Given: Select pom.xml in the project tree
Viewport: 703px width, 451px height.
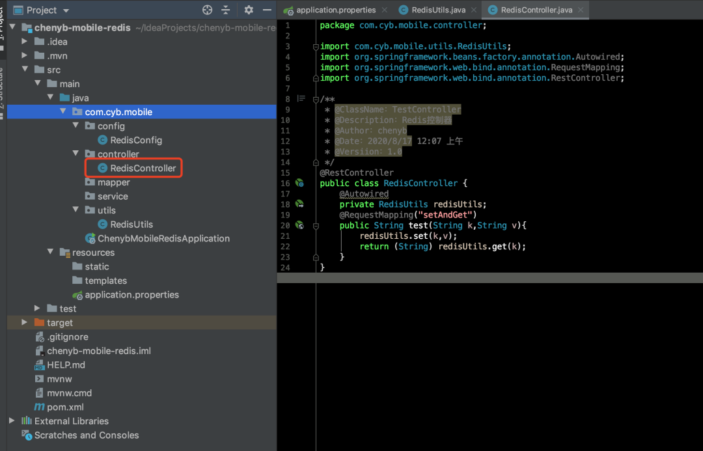Looking at the screenshot, I should coord(65,407).
